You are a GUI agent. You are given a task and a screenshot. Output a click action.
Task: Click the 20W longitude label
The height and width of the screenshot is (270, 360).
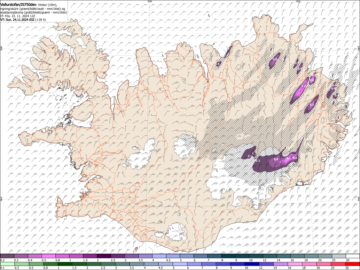coord(150,1)
